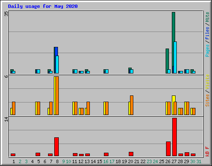
Task: Click the cyan Pages bar for day 5
Action: tap(39, 71)
